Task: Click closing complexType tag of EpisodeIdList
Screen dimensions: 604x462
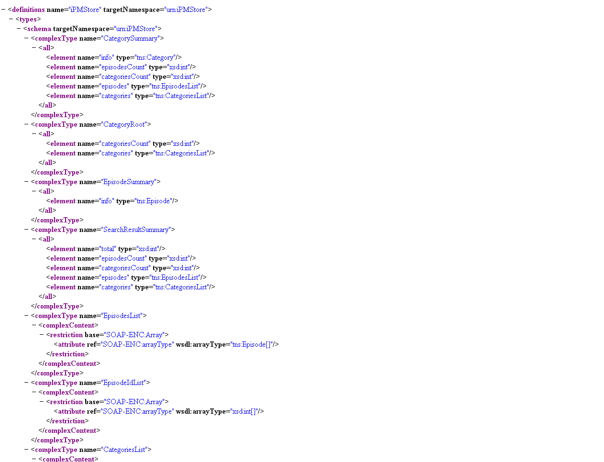Action: [x=57, y=440]
